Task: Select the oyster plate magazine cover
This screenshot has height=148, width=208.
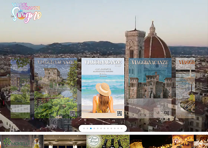Action: pyautogui.click(x=185, y=88)
